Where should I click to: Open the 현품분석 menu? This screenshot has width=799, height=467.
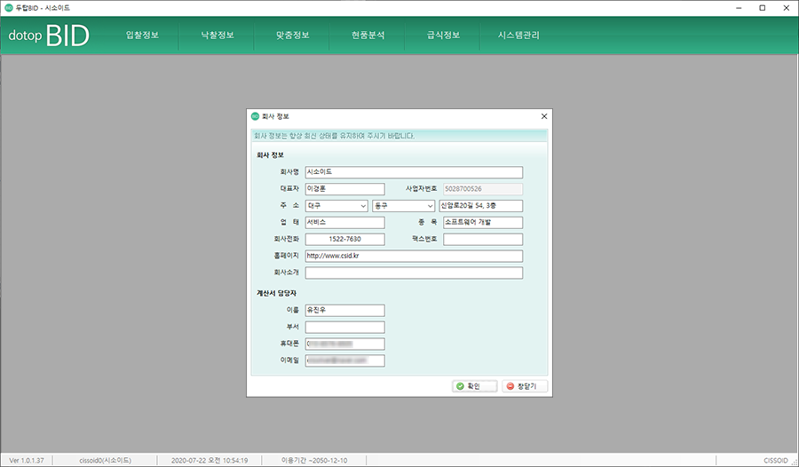(368, 36)
